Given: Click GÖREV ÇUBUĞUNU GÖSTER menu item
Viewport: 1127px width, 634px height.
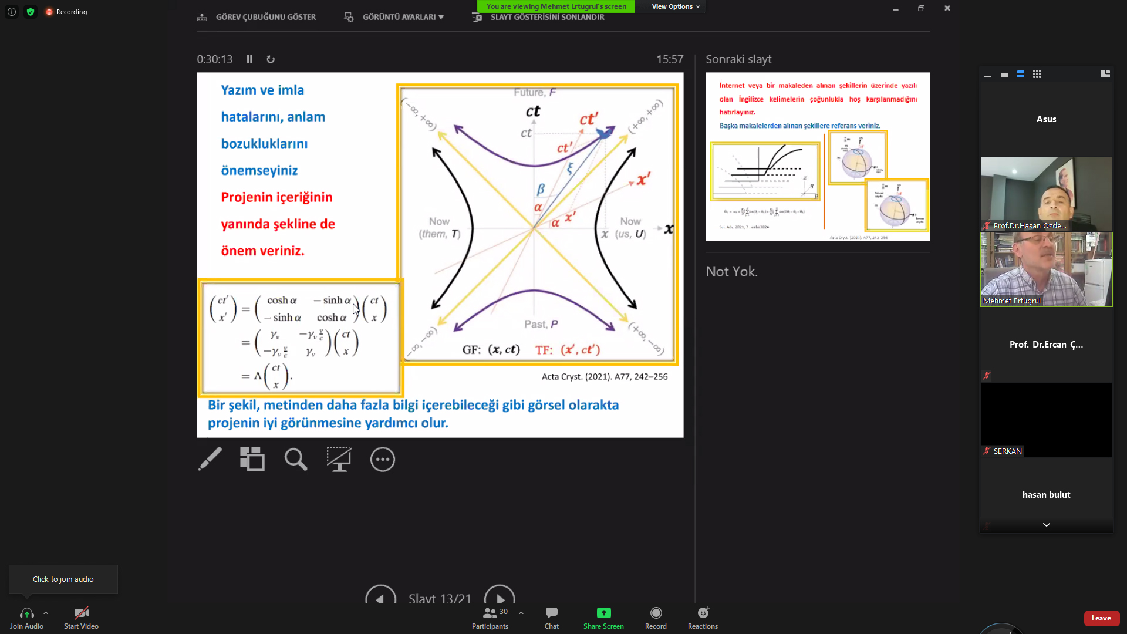Looking at the screenshot, I should [x=265, y=17].
